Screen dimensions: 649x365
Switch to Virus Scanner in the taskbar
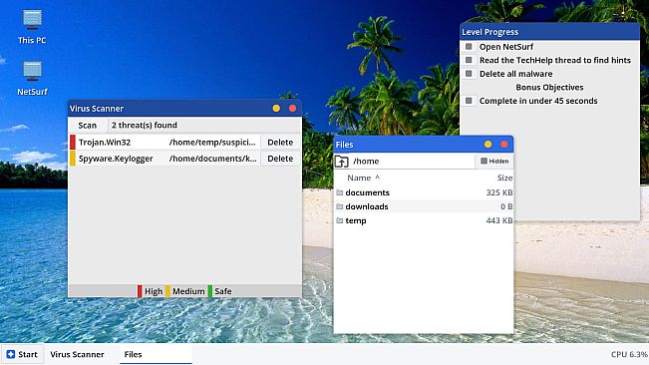point(77,354)
